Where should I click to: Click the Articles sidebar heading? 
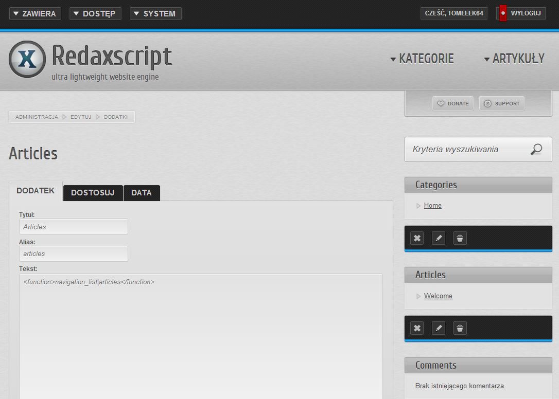tap(430, 275)
